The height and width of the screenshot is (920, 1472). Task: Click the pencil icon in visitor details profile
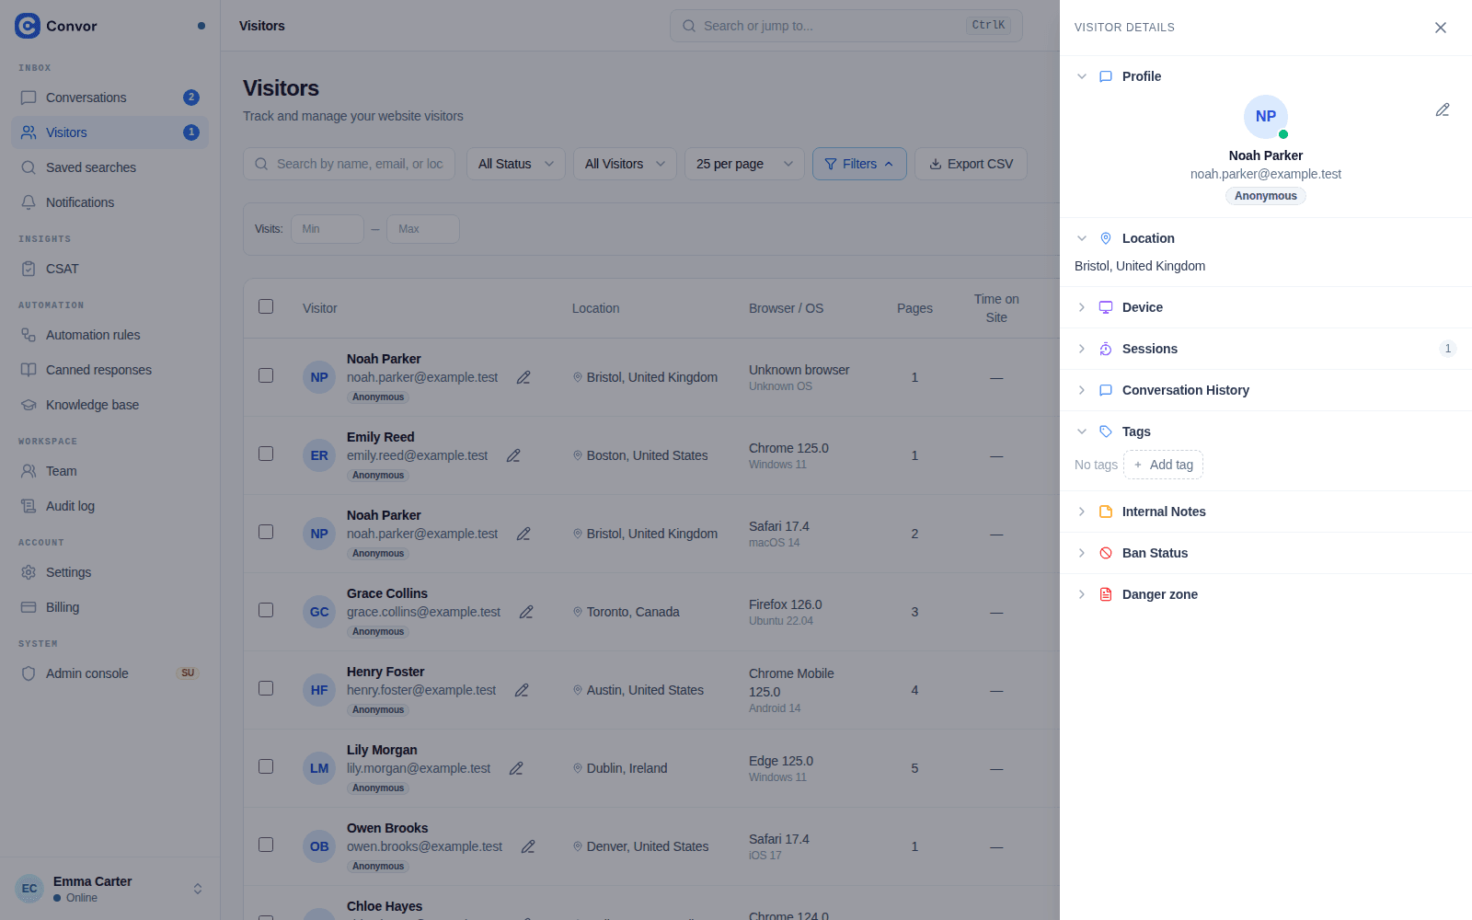[1443, 109]
